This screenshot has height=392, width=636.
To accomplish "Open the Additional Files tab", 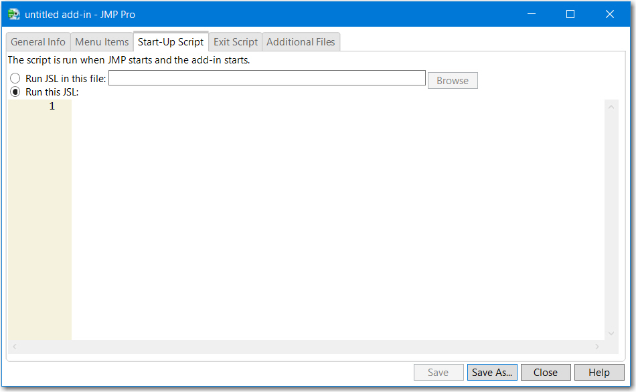I will tap(301, 41).
